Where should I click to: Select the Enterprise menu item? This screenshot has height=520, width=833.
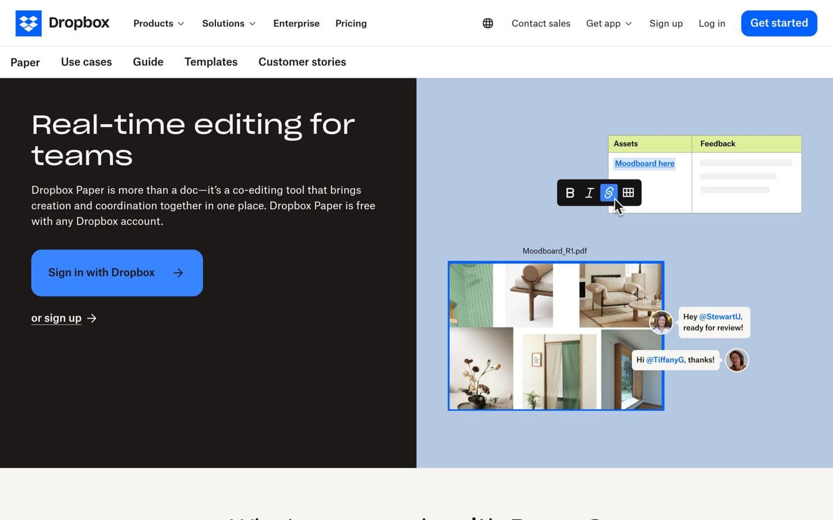pyautogui.click(x=296, y=23)
